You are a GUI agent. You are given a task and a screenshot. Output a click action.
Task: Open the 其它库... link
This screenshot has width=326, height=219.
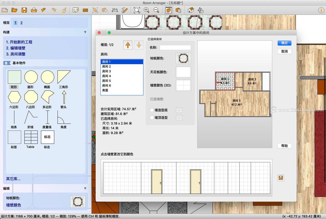tap(13, 179)
